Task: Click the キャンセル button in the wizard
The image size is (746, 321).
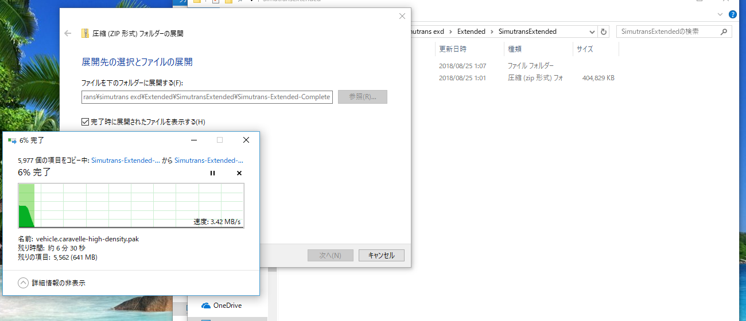Action: pos(381,256)
